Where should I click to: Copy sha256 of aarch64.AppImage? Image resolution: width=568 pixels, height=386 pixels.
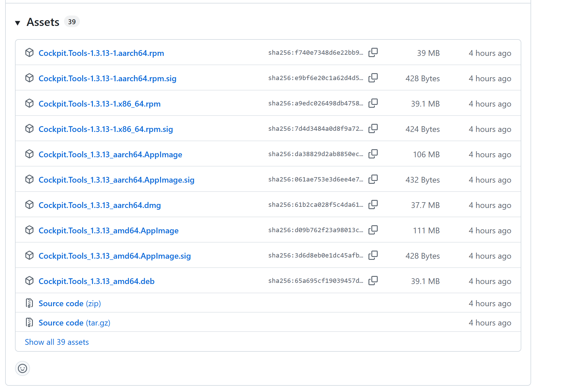click(x=373, y=154)
